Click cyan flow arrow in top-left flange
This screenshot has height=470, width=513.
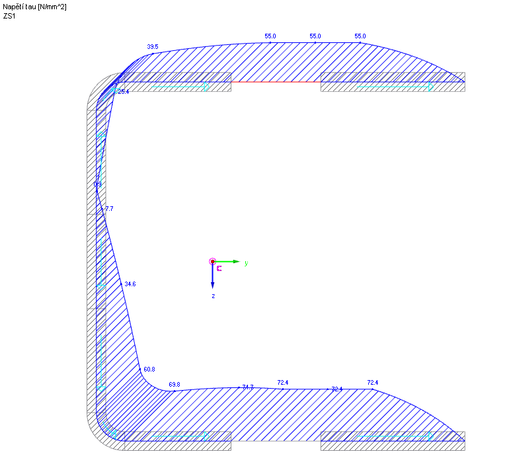tap(180, 87)
